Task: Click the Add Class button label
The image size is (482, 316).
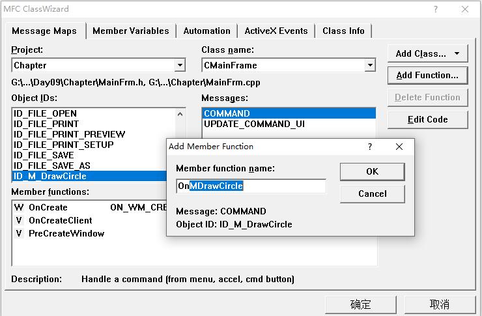Action: tap(421, 53)
